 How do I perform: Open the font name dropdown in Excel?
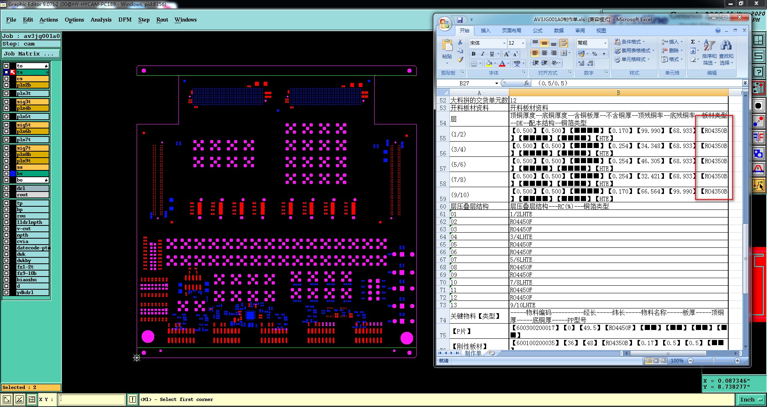pos(504,43)
